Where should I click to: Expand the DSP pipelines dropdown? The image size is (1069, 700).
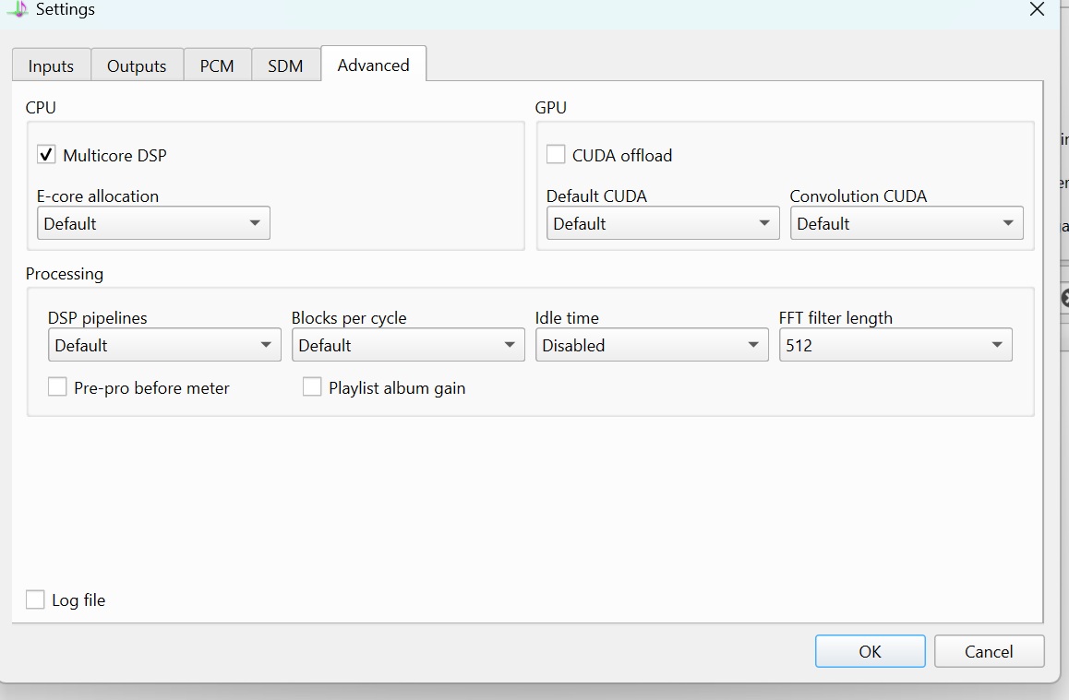(164, 345)
